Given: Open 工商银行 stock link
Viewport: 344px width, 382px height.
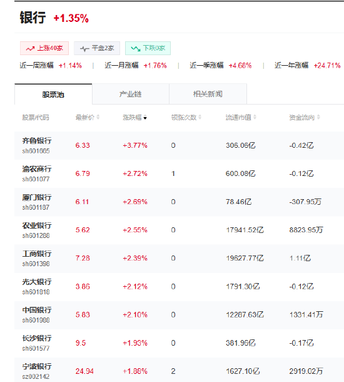Looking at the screenshot, I should click(37, 254).
